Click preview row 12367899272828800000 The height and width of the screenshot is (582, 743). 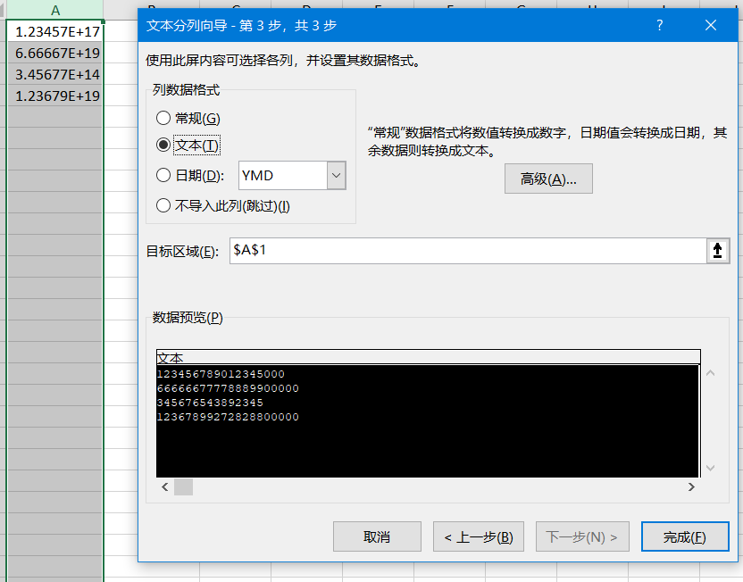pos(228,417)
